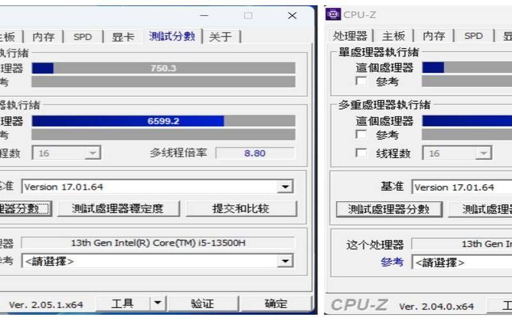The image size is (512, 320).
Task: Switch to 内存 tab in left window
Action: click(x=44, y=37)
